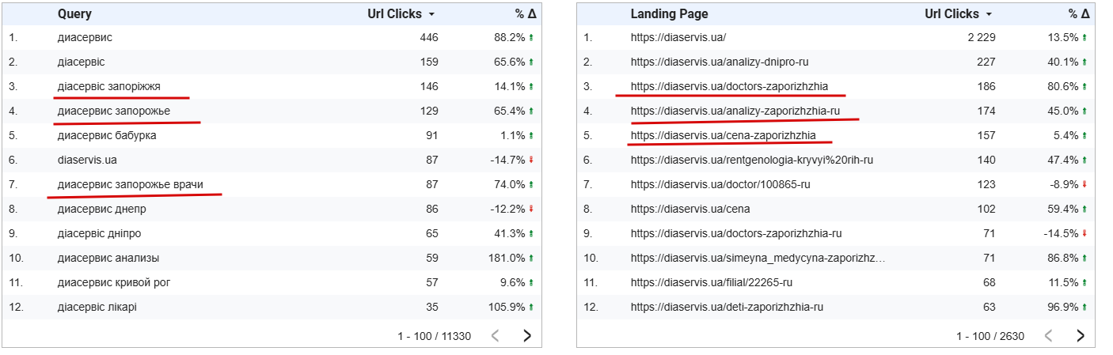Go to previous page in Landing Page table
This screenshot has height=355, width=1113.
pyautogui.click(x=1049, y=335)
